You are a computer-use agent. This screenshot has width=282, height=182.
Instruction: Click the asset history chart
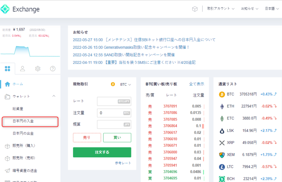[30, 51]
